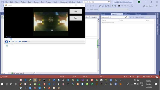Click 'No issues found' status indicator
The image size is (160, 90).
(17, 73)
